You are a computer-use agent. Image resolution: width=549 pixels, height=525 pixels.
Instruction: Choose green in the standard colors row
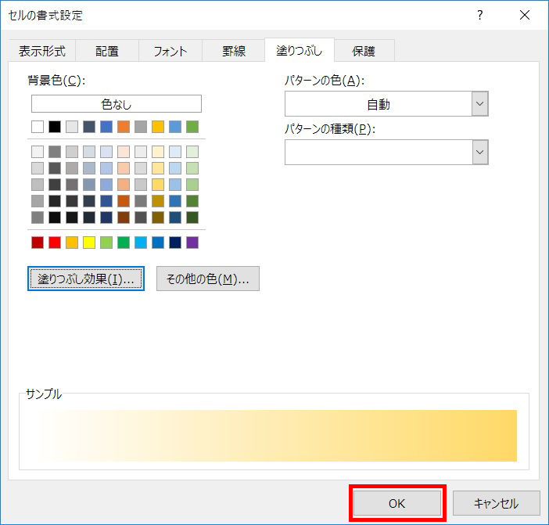coord(124,243)
